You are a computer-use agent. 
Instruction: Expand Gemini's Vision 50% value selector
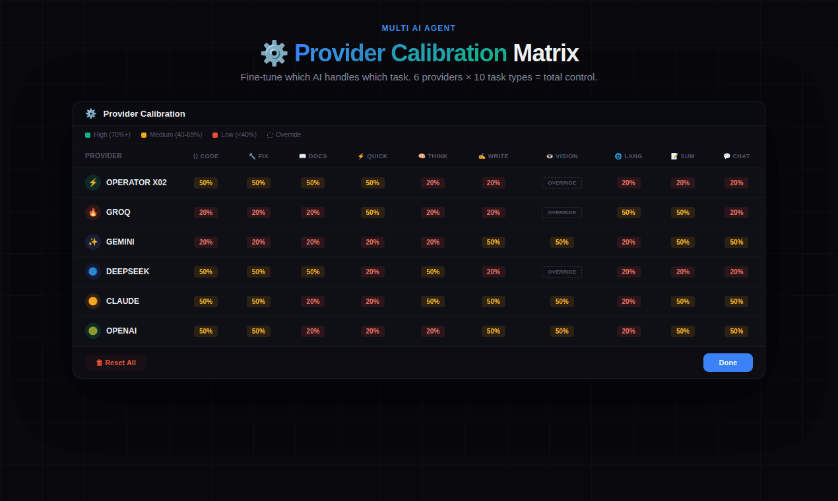coord(562,242)
